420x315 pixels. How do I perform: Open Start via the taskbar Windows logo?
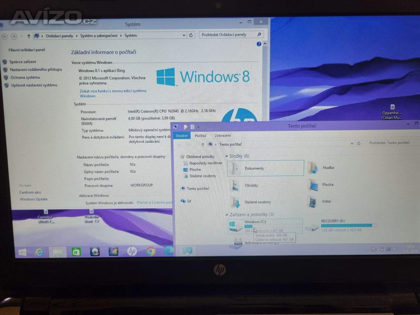23,252
